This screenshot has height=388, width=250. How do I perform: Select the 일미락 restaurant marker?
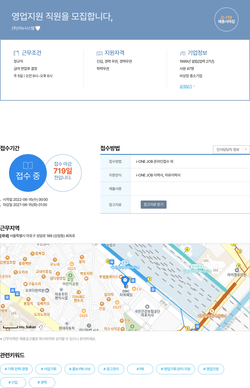tap(109, 299)
